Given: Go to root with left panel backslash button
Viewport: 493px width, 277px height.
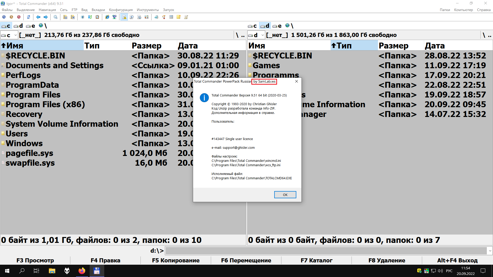Looking at the screenshot, I should [x=237, y=35].
